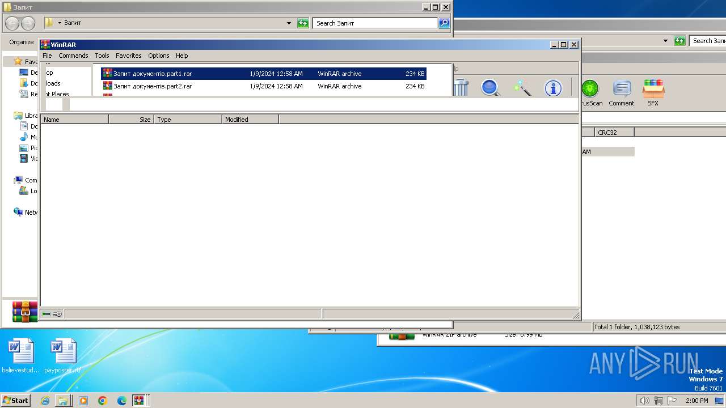This screenshot has width=726, height=408.
Task: Open the Tools menu in WinRAR
Action: (102, 56)
